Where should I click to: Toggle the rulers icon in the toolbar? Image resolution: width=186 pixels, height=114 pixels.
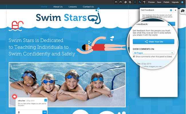(x=144, y=2)
